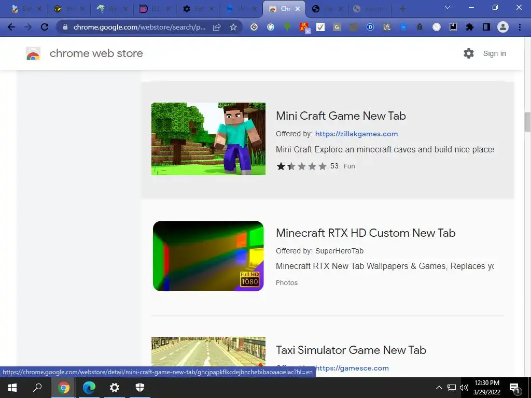Open Minecraft RTX HD Custom New Tab
This screenshot has width=531, height=398.
coord(366,233)
